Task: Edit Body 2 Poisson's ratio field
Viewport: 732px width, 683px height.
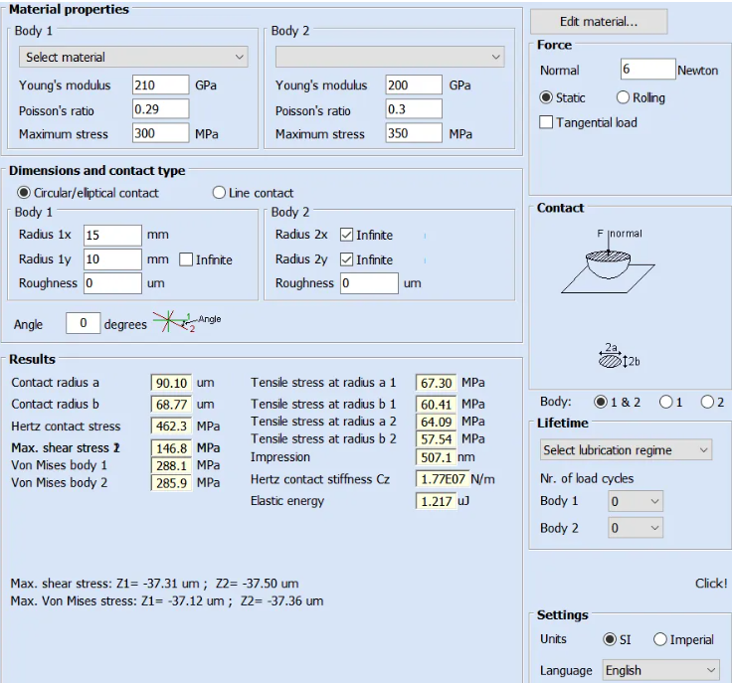Action: click(x=414, y=108)
